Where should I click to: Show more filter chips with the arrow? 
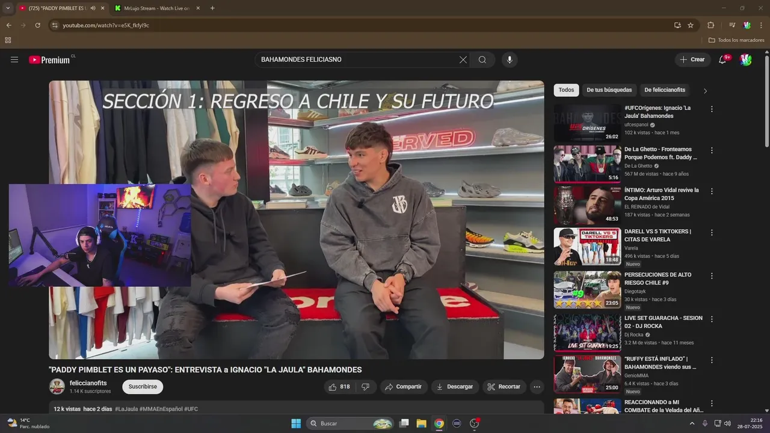click(705, 91)
